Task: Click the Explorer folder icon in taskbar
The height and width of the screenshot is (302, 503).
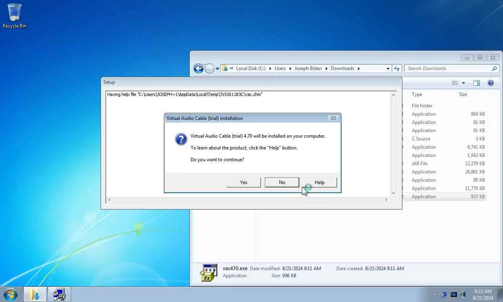Action: tap(34, 294)
